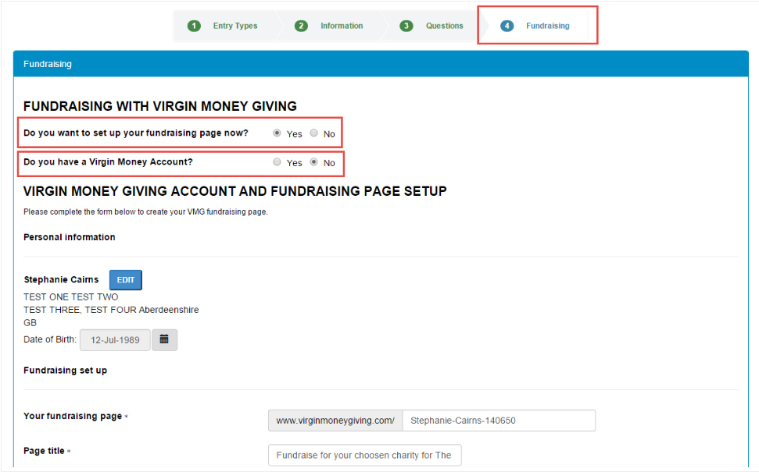Click the heading FUNDRAISING WITH VIRGIN MONEY GIVING
This screenshot has height=472, width=759.
[x=160, y=106]
